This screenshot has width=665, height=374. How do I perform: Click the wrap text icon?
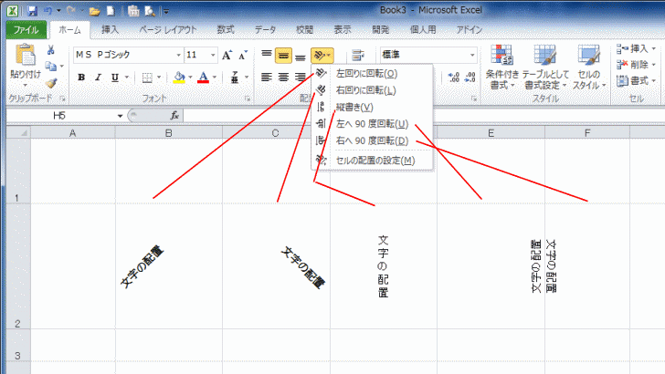point(358,55)
